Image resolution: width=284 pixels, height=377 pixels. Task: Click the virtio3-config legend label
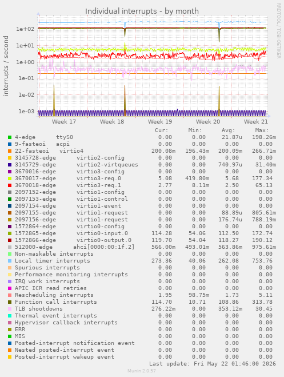point(101,172)
